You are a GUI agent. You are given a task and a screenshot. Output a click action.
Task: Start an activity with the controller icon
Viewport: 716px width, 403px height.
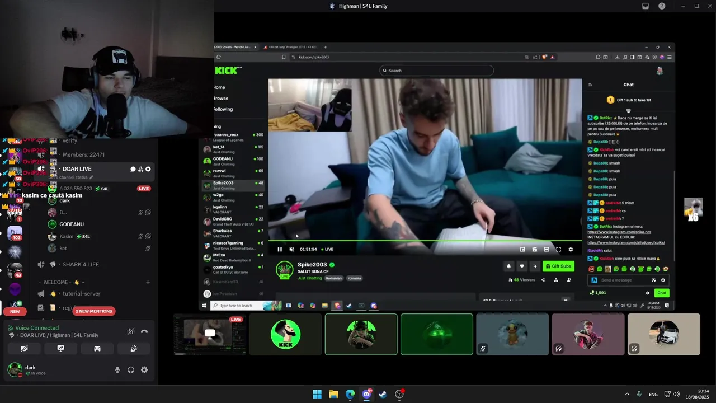click(97, 348)
